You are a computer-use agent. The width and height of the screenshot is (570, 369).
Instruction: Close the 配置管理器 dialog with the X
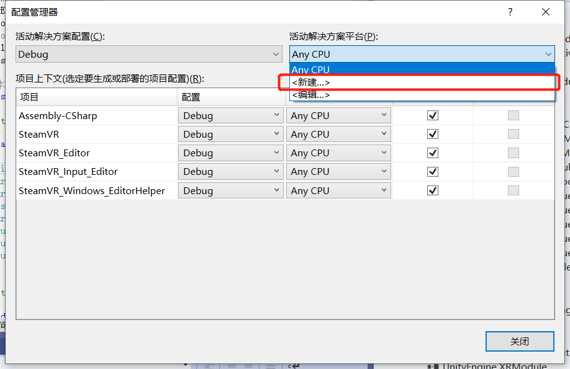[546, 12]
